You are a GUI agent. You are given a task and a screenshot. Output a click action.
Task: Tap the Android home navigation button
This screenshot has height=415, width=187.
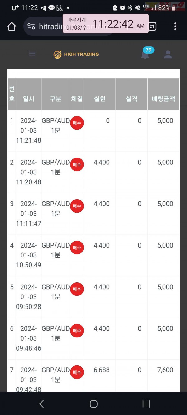point(93,404)
